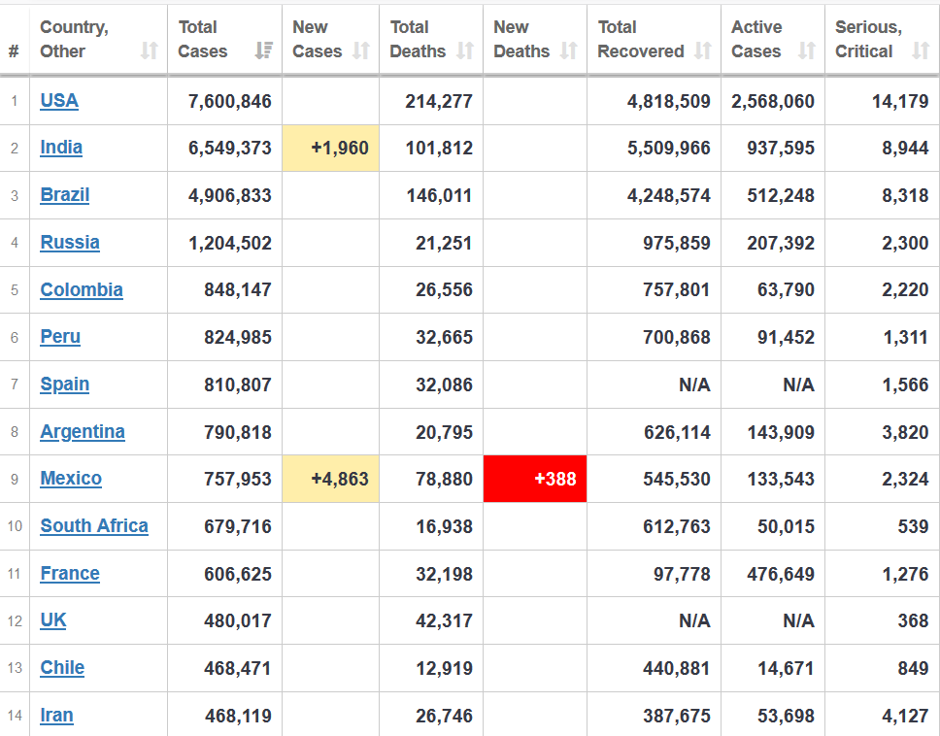The height and width of the screenshot is (736, 940).
Task: Select India's yellow +1,960 new cases cell
Action: (x=330, y=148)
